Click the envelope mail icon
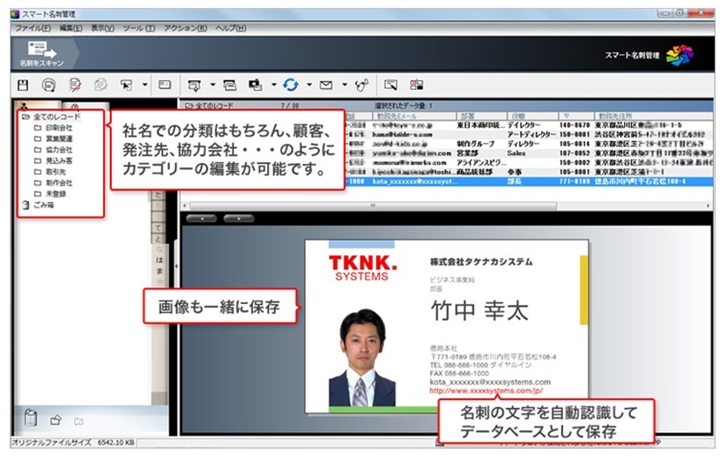Viewport: 728px width, 461px height. (x=326, y=85)
